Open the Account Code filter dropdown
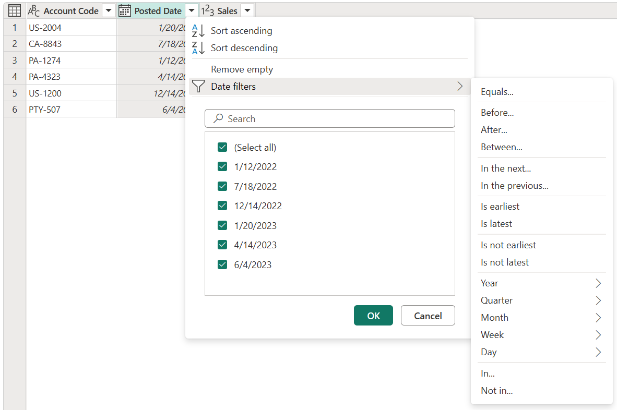Viewport: 617px width, 410px height. [x=108, y=10]
